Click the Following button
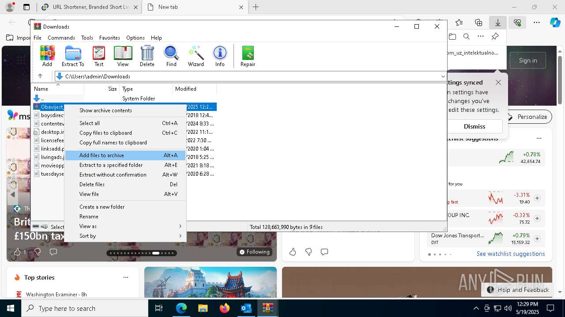565x317 pixels. pyautogui.click(x=254, y=252)
